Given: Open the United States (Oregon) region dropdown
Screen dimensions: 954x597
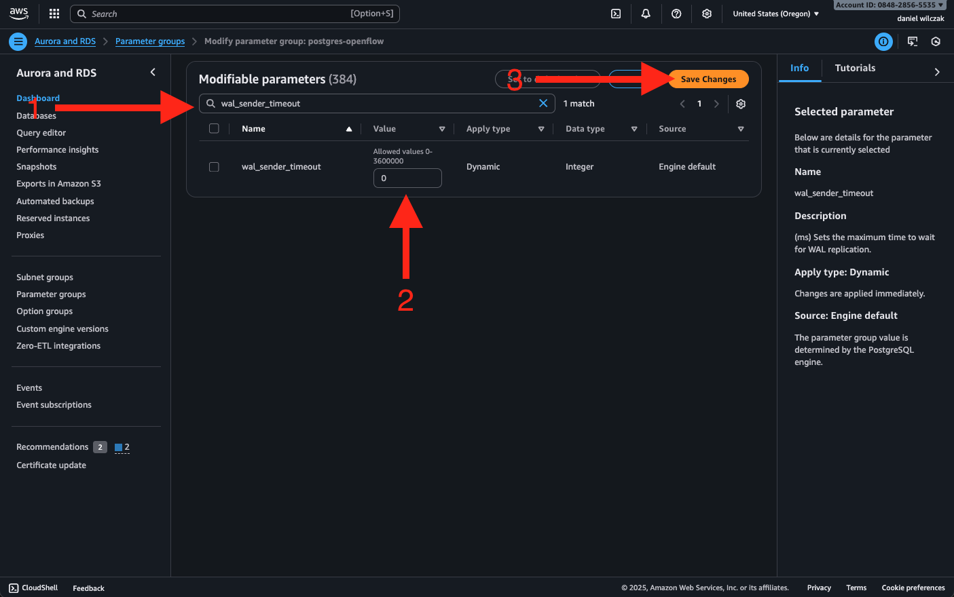Looking at the screenshot, I should click(775, 14).
